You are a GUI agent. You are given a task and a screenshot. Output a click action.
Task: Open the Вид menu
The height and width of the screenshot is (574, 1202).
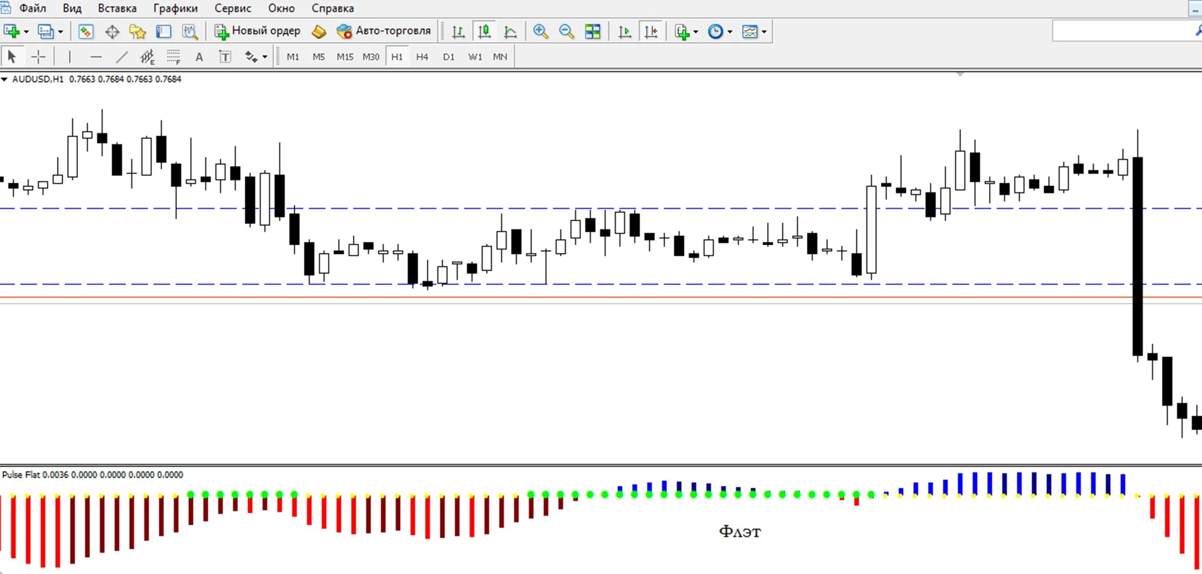[72, 8]
